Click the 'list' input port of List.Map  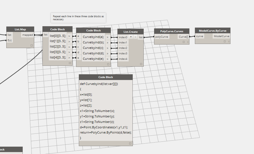(9, 35)
